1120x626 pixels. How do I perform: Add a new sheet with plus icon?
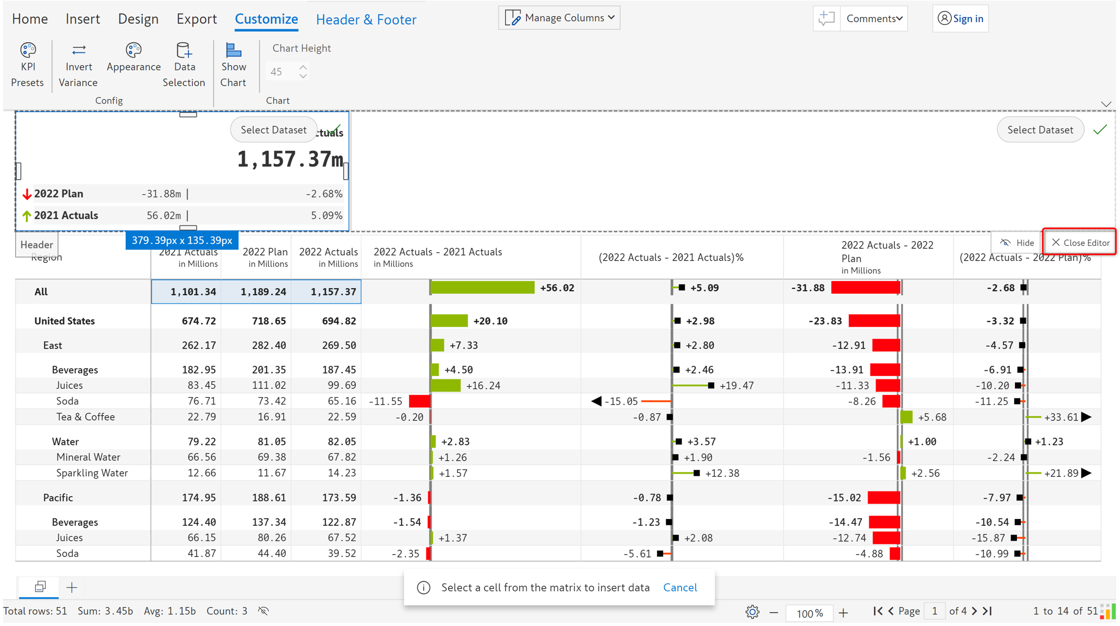pyautogui.click(x=71, y=588)
